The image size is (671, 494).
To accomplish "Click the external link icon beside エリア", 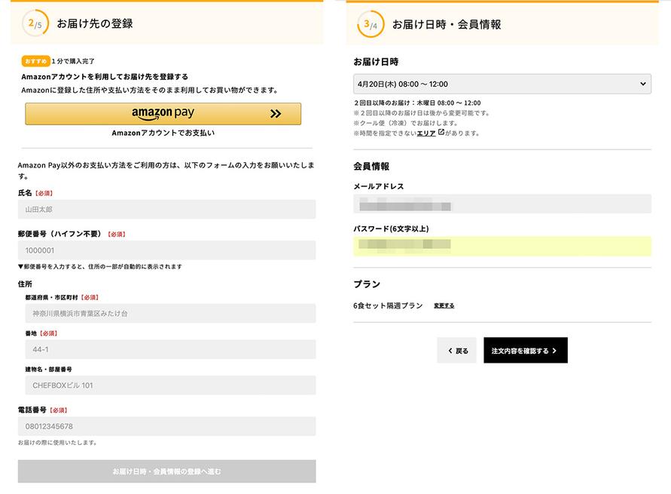I will pyautogui.click(x=441, y=133).
